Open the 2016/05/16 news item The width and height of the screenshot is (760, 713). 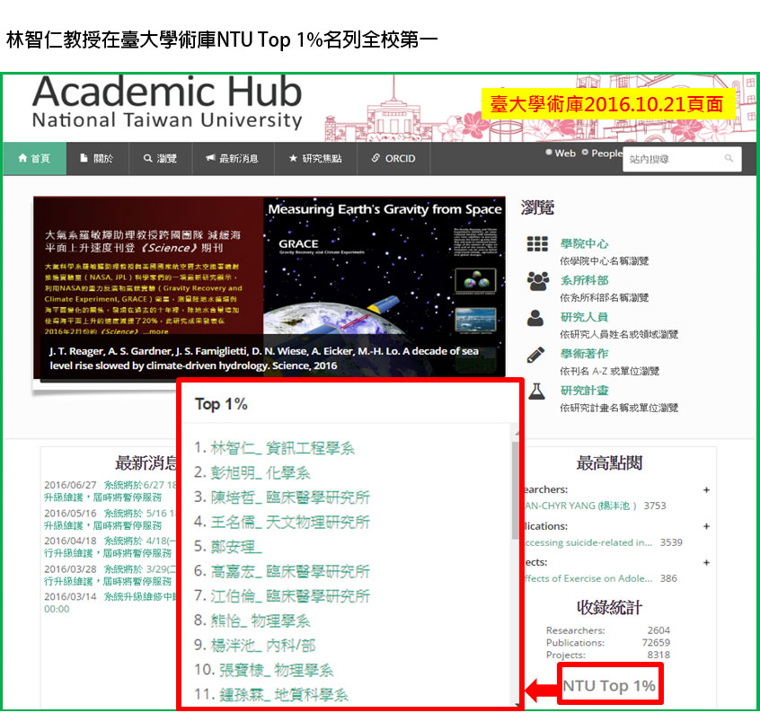click(x=110, y=519)
